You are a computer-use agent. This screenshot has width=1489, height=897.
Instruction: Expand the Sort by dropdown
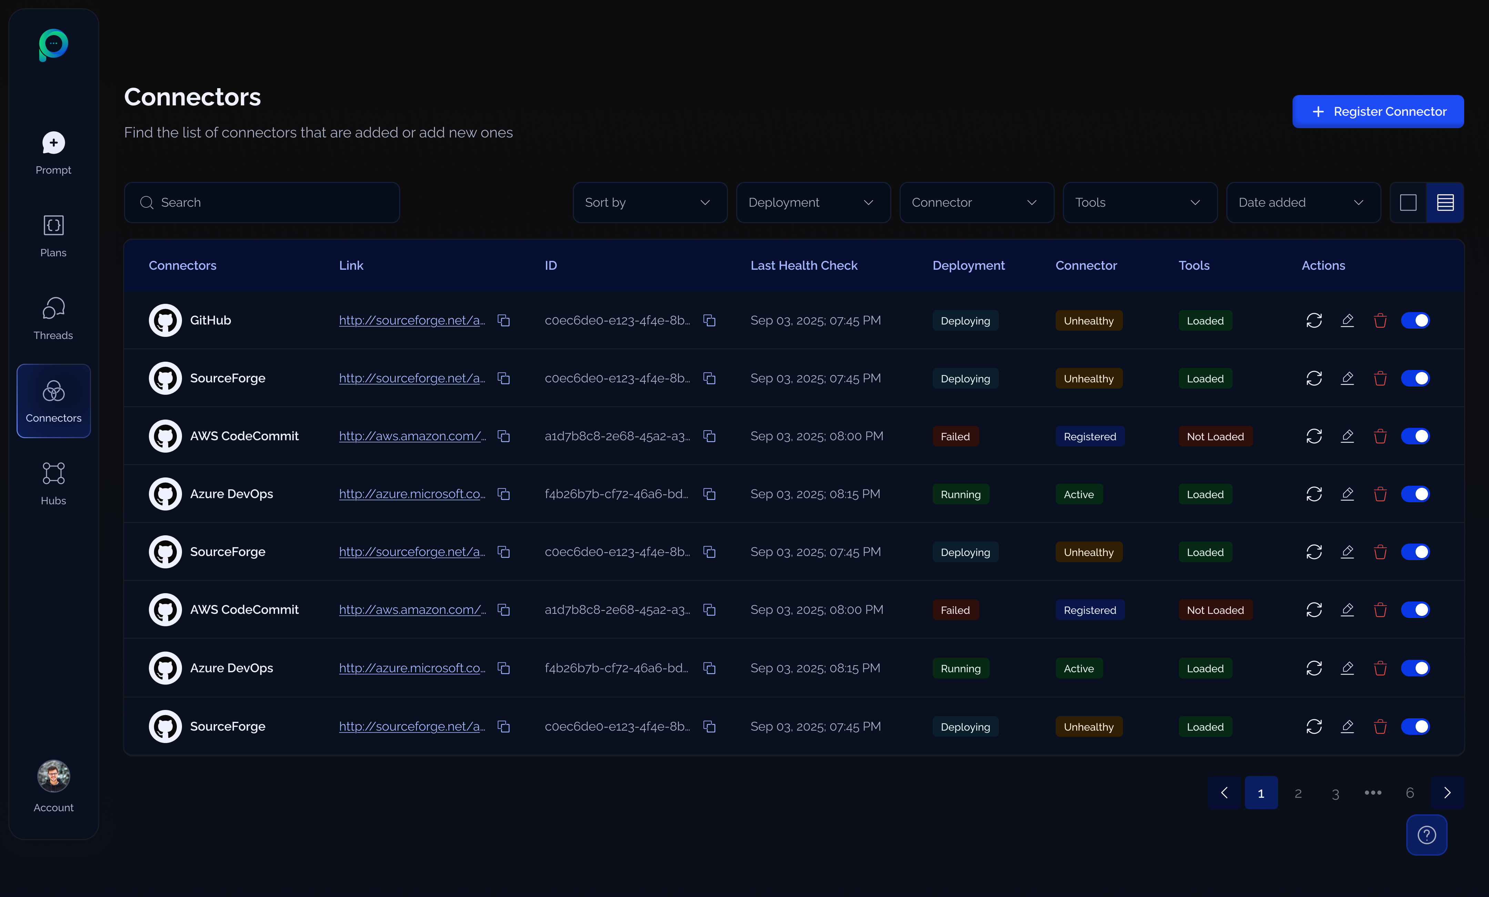650,202
